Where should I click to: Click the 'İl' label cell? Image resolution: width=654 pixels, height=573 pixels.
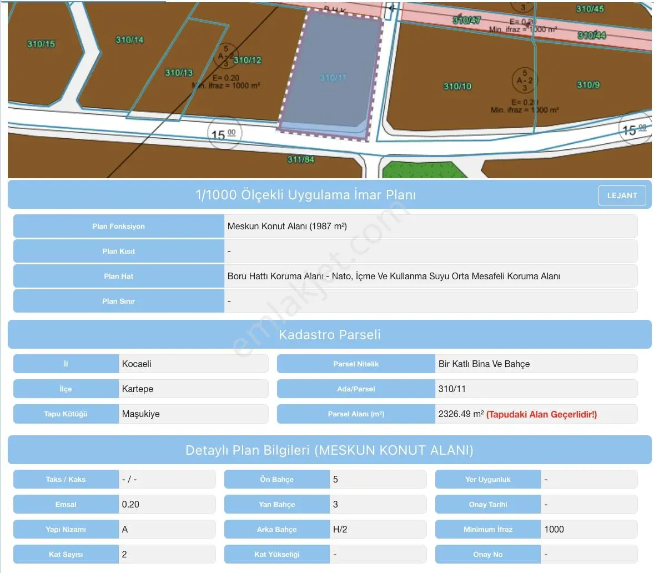coord(66,364)
